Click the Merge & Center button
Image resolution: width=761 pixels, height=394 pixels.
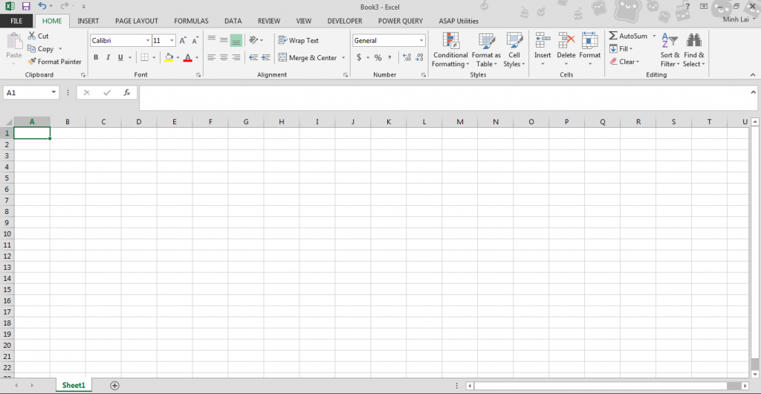point(308,58)
